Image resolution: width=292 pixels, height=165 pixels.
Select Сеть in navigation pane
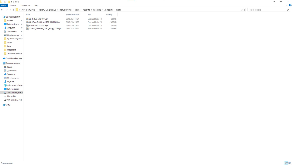pos(8,105)
